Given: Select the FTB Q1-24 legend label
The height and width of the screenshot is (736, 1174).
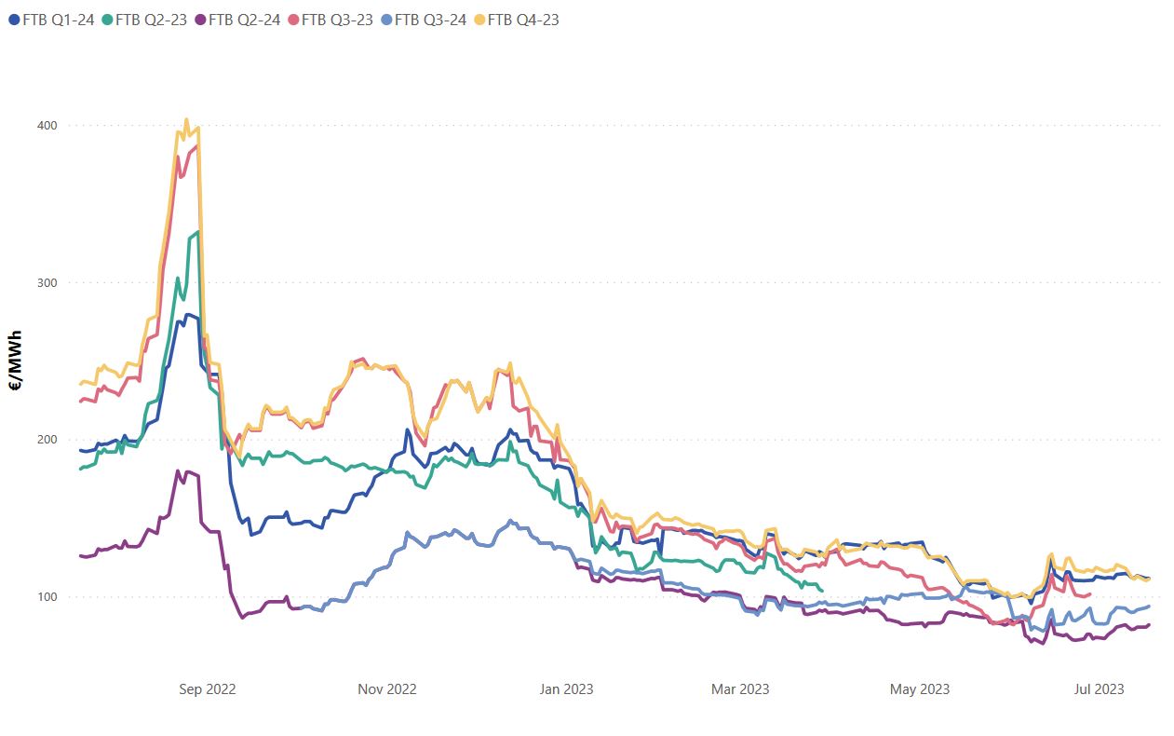Looking at the screenshot, I should [x=58, y=20].
